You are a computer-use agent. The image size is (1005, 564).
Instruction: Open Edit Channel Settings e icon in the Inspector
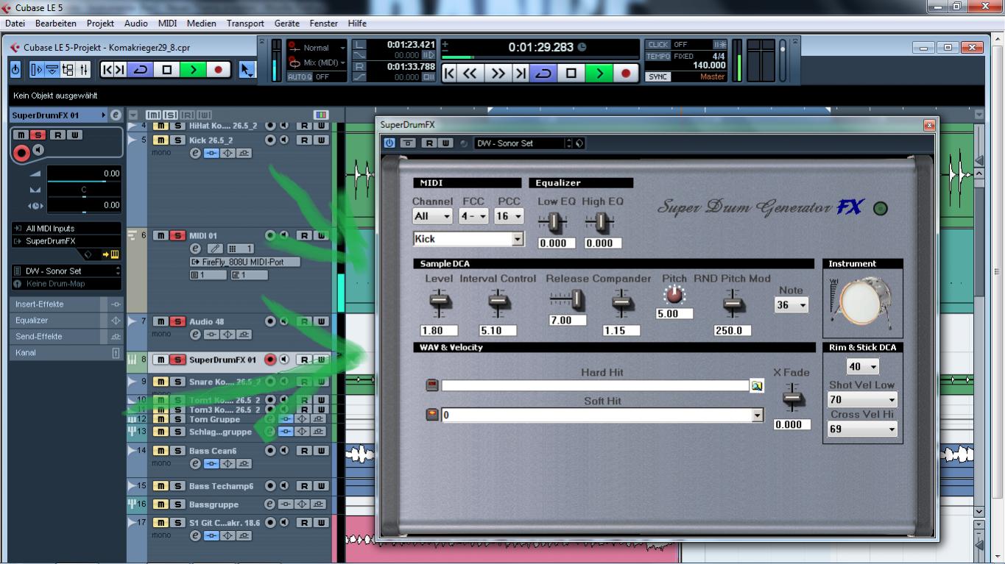[116, 115]
